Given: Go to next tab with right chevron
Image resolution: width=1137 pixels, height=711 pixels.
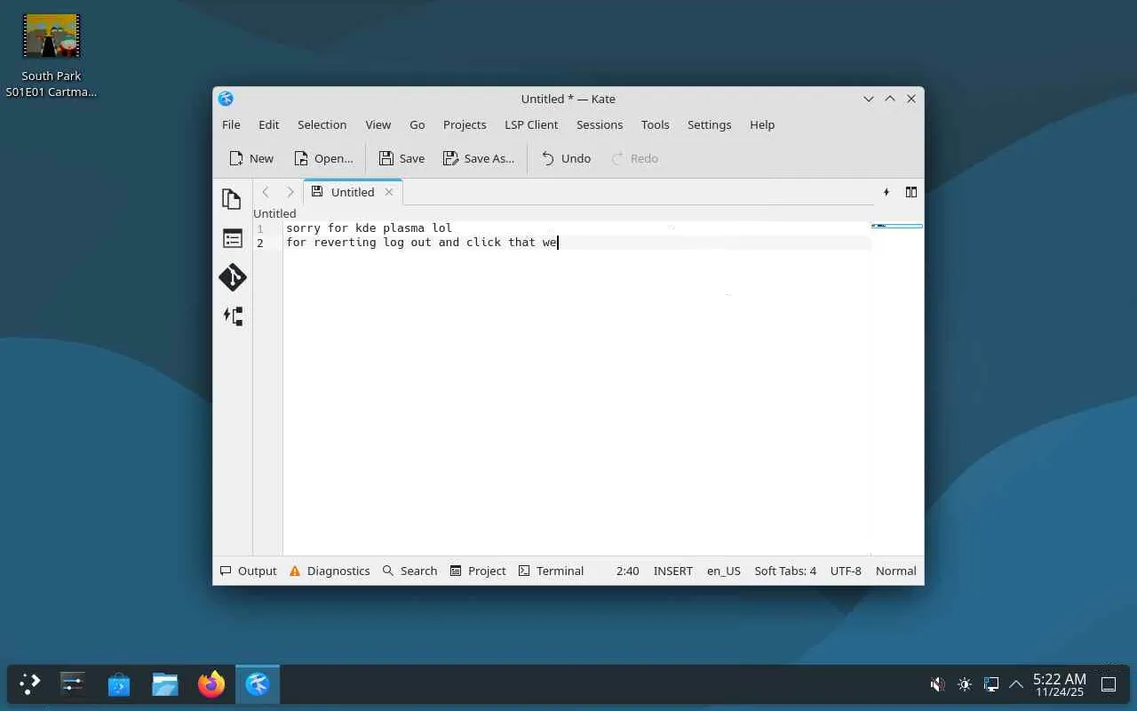Looking at the screenshot, I should click(290, 192).
